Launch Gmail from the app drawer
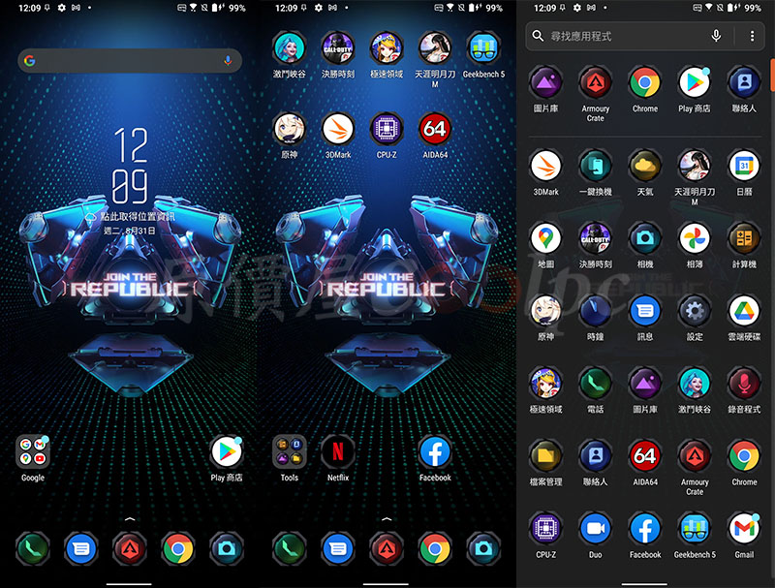The image size is (775, 588). pos(743,529)
